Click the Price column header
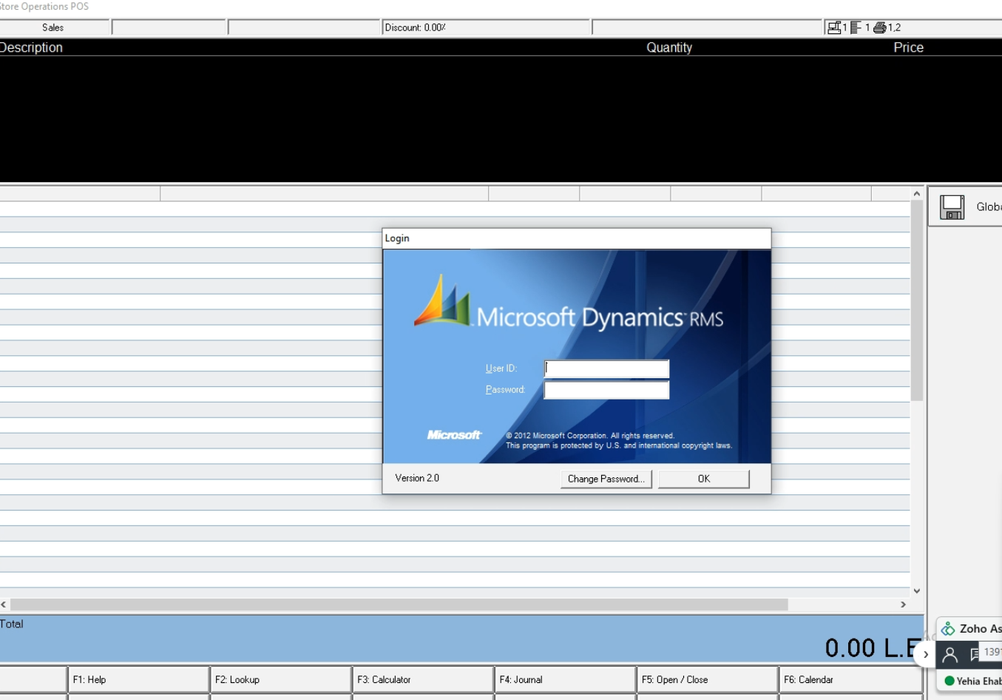 tap(908, 47)
